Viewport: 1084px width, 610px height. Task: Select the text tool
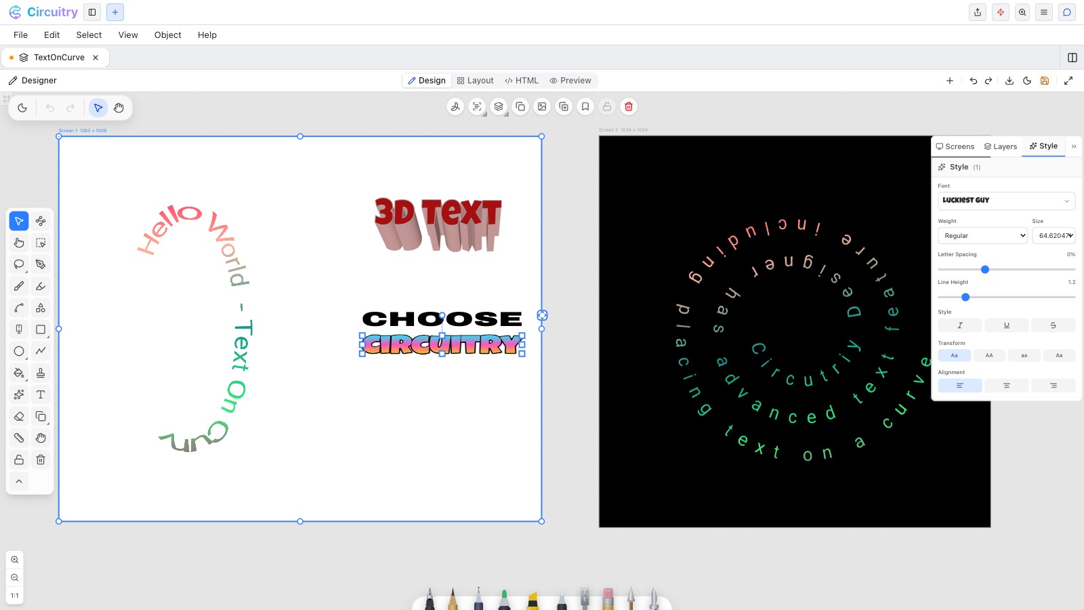coord(41,394)
